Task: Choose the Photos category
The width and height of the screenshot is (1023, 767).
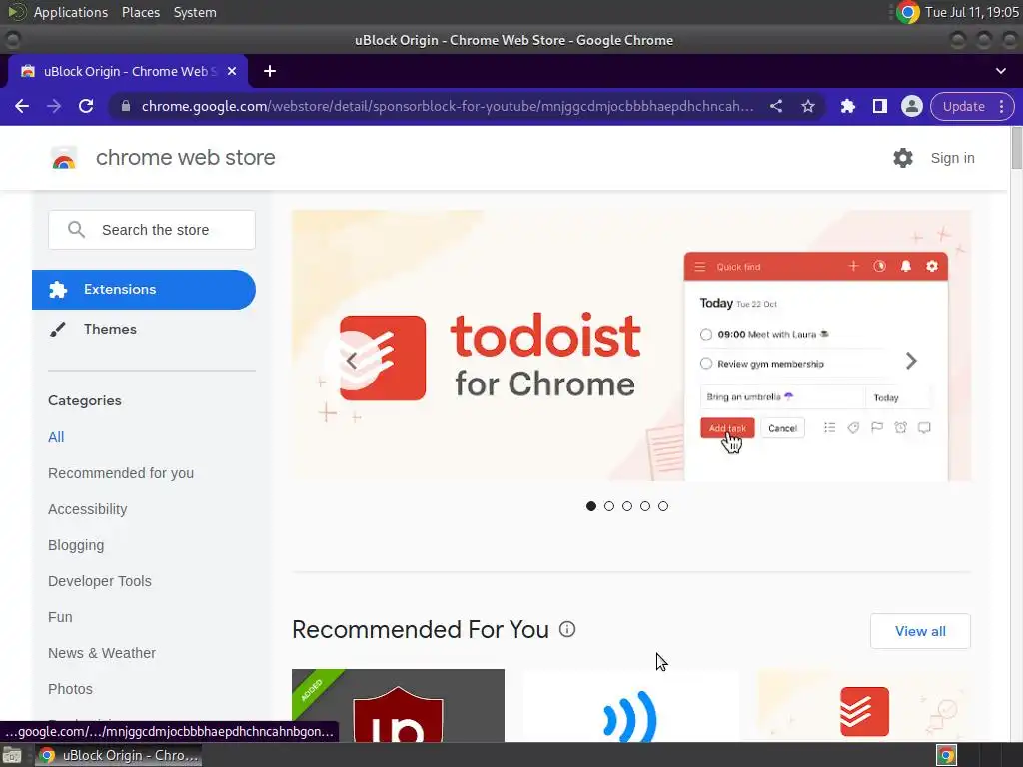Action: [71, 689]
